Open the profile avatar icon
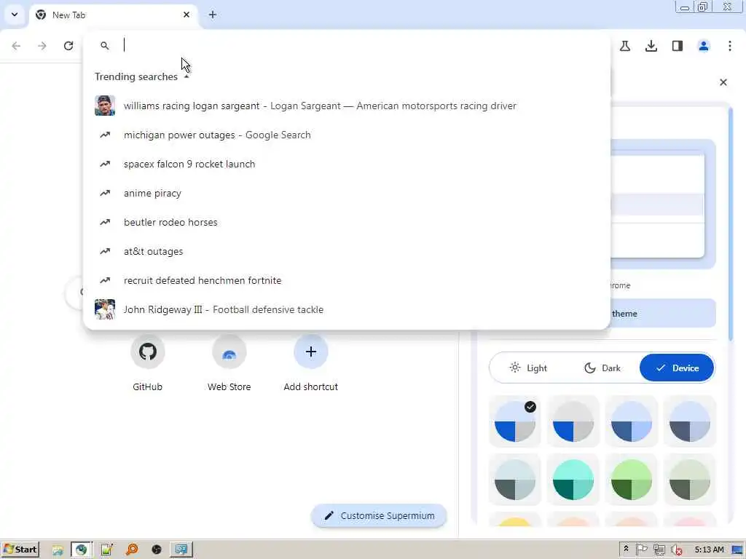 click(x=704, y=46)
